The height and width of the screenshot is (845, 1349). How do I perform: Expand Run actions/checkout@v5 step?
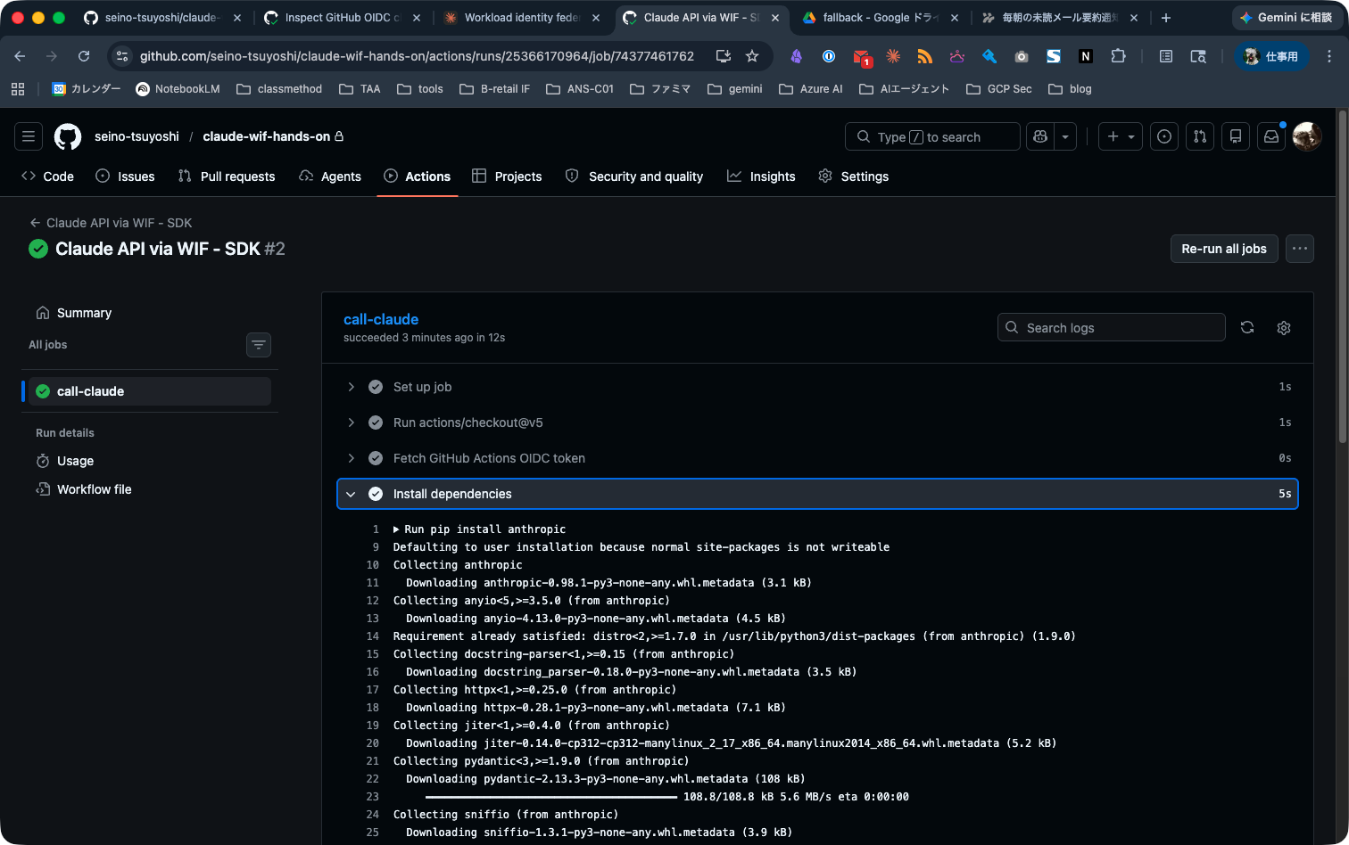tap(817, 422)
